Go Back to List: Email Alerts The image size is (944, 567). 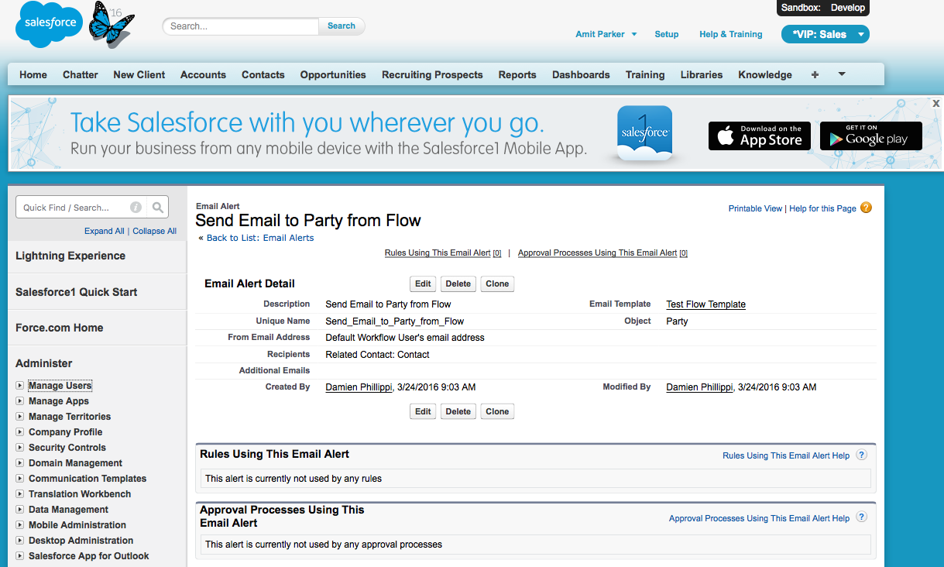point(260,238)
